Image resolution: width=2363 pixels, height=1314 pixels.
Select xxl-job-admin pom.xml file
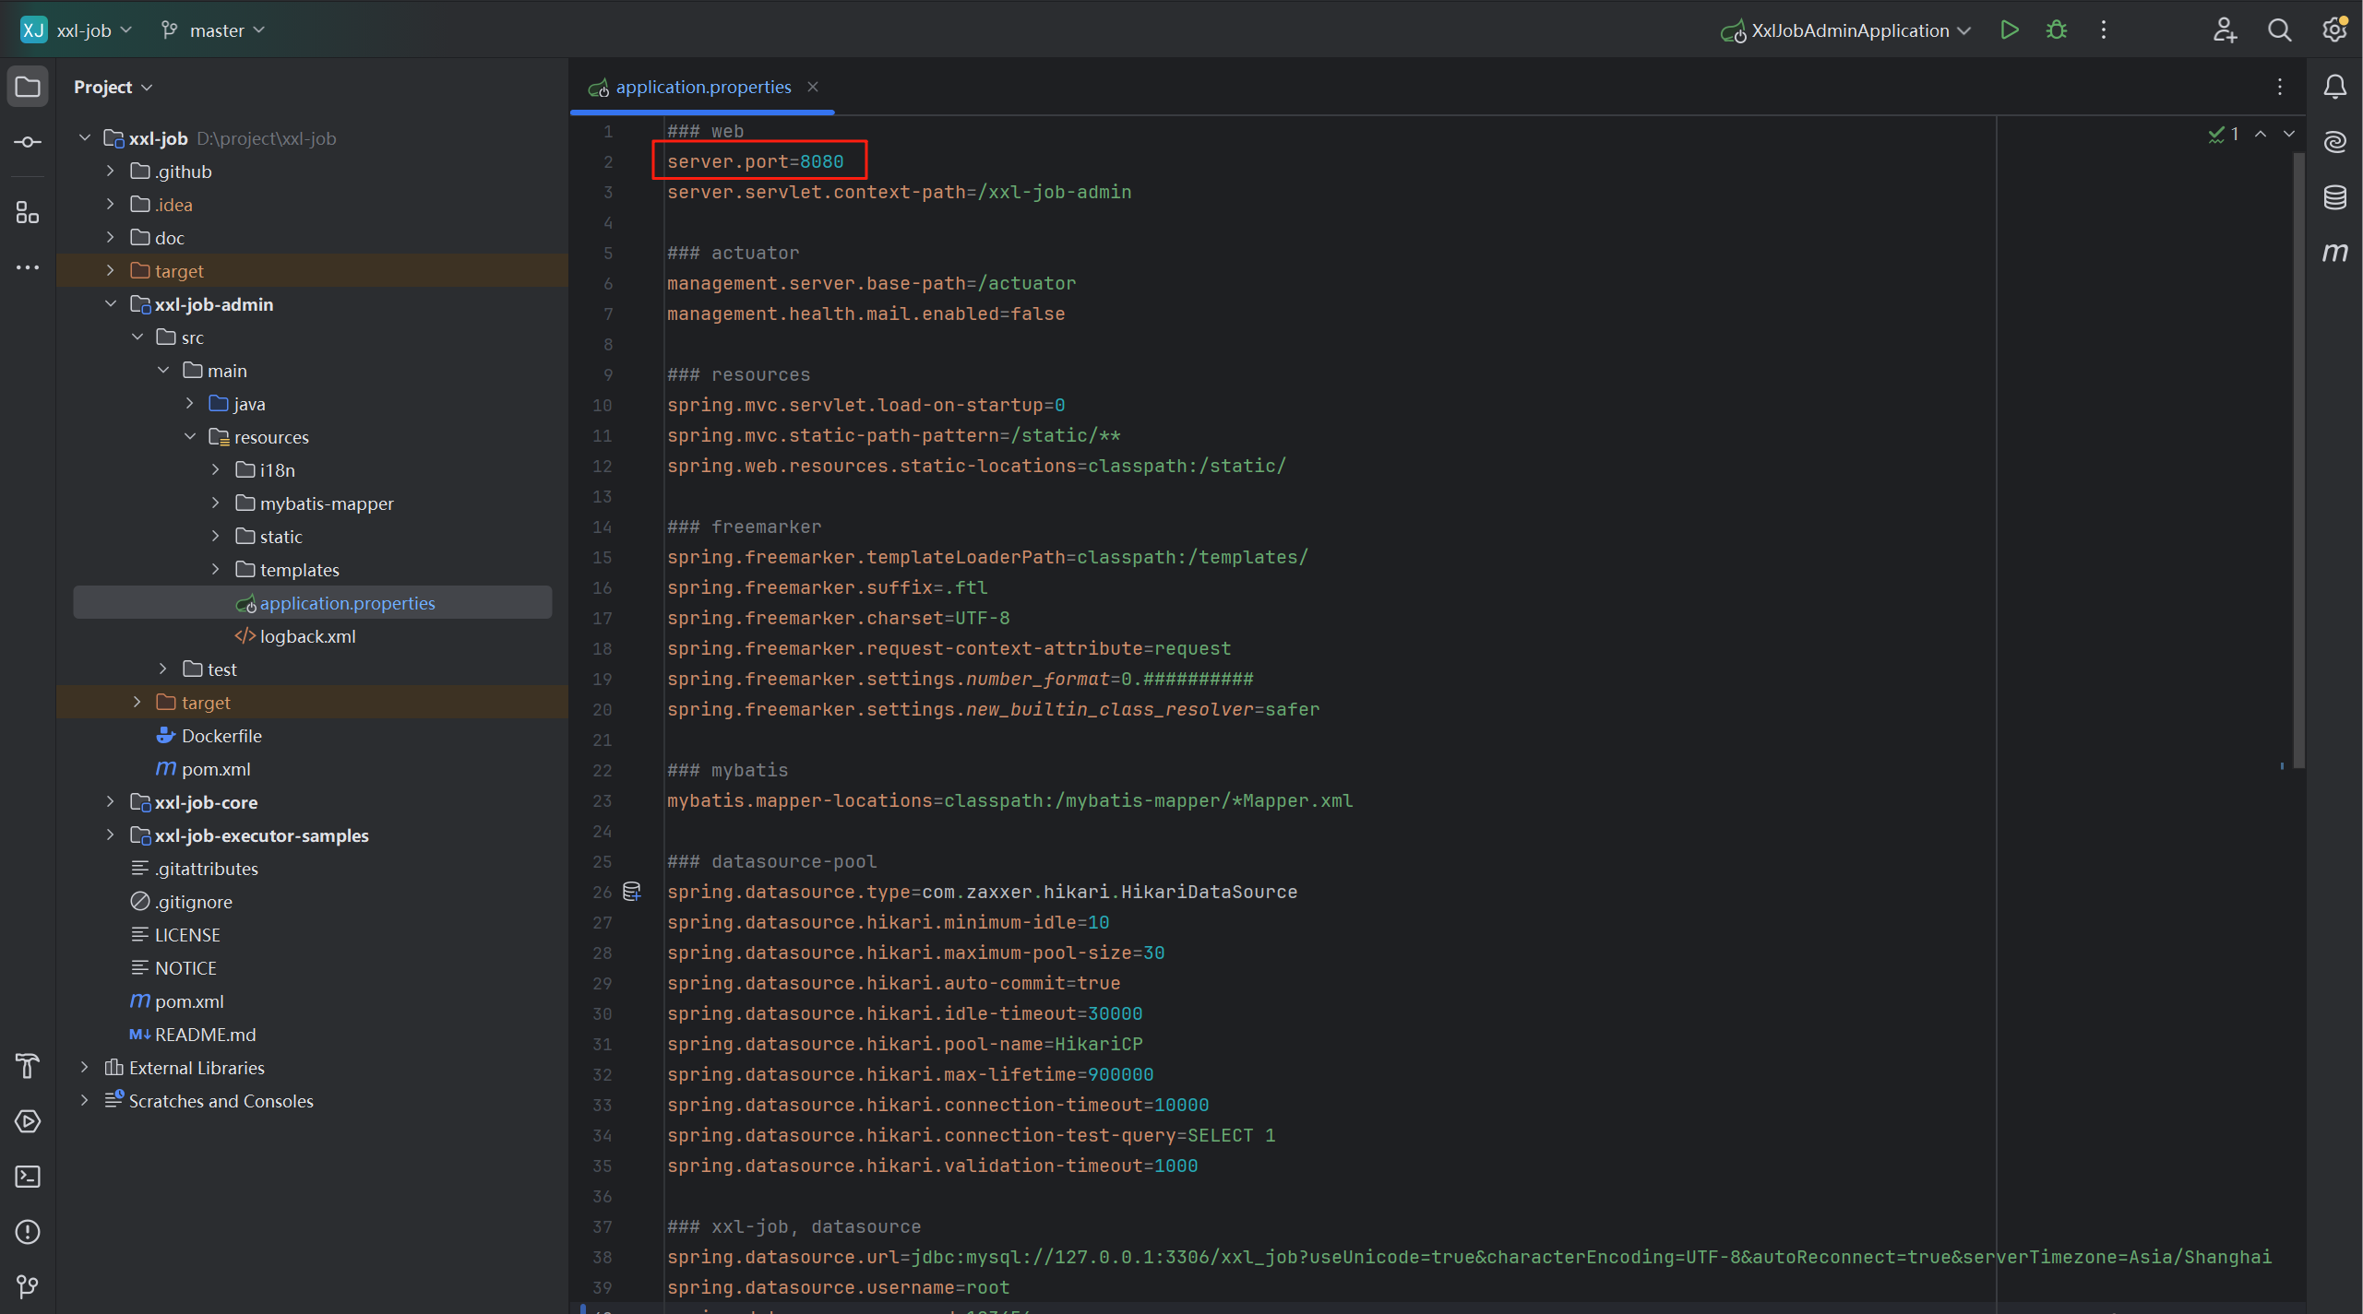click(204, 769)
